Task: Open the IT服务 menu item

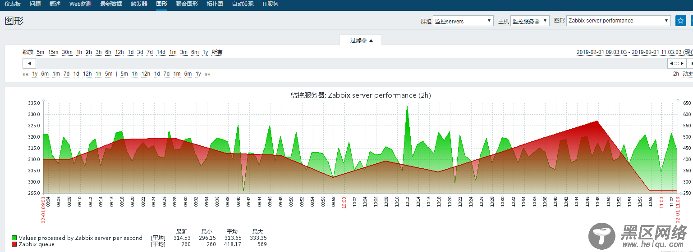Action: pyautogui.click(x=270, y=4)
